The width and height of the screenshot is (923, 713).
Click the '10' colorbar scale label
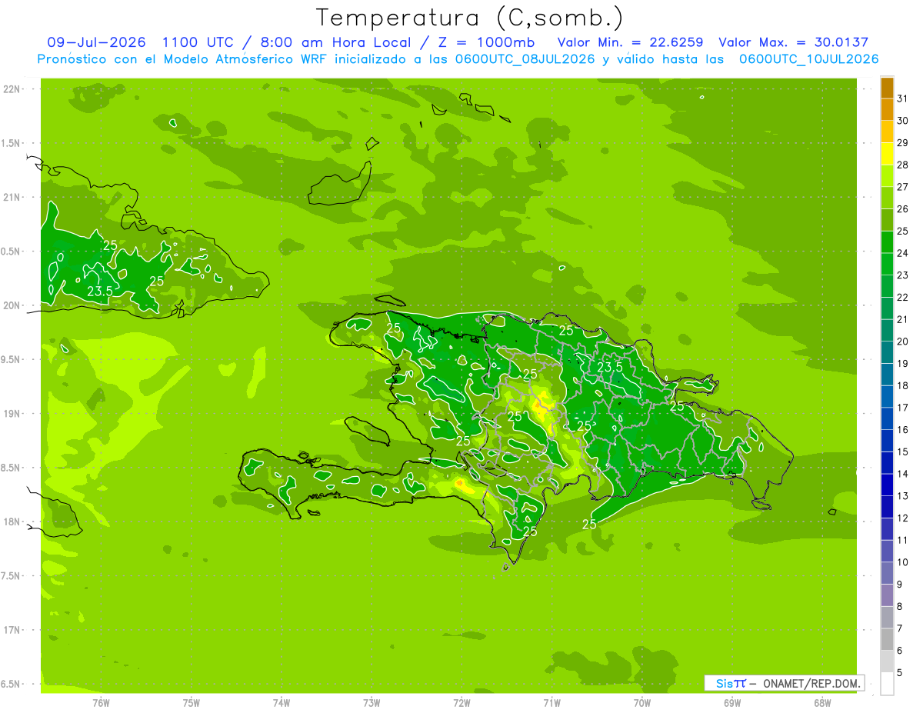(x=903, y=562)
